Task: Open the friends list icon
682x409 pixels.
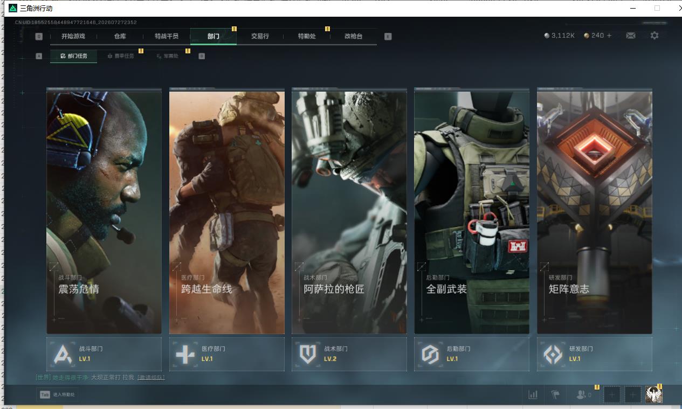Action: [583, 395]
